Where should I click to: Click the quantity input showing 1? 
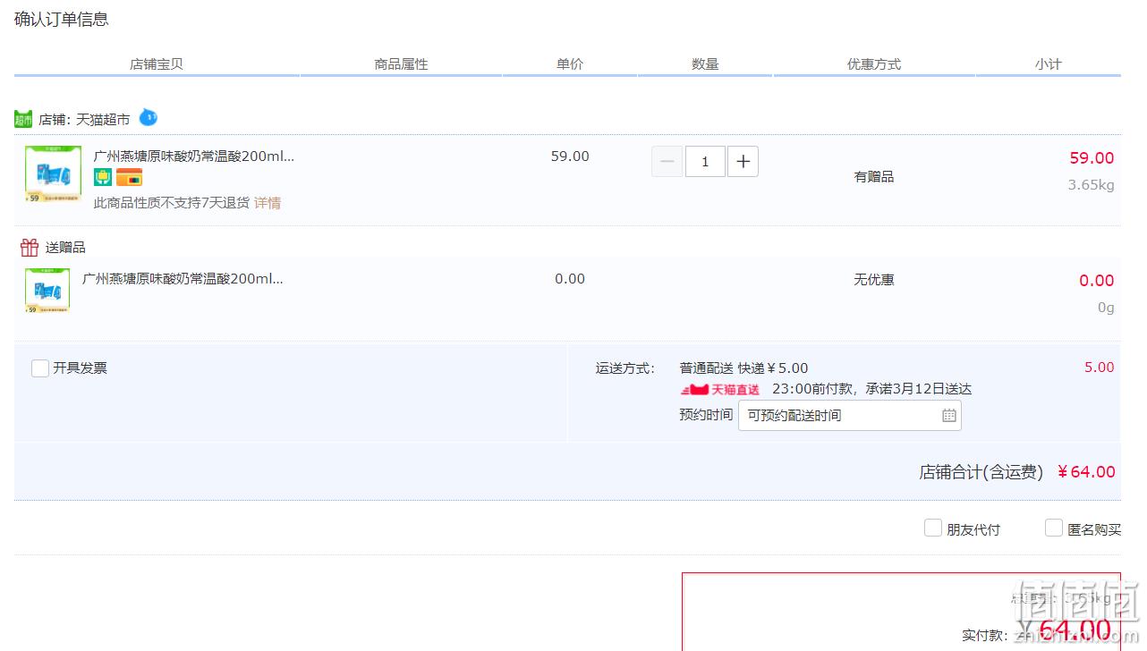point(705,162)
